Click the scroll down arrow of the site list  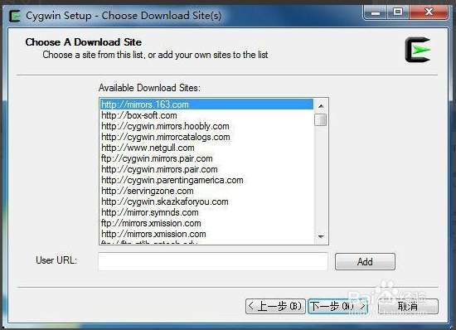coord(321,236)
